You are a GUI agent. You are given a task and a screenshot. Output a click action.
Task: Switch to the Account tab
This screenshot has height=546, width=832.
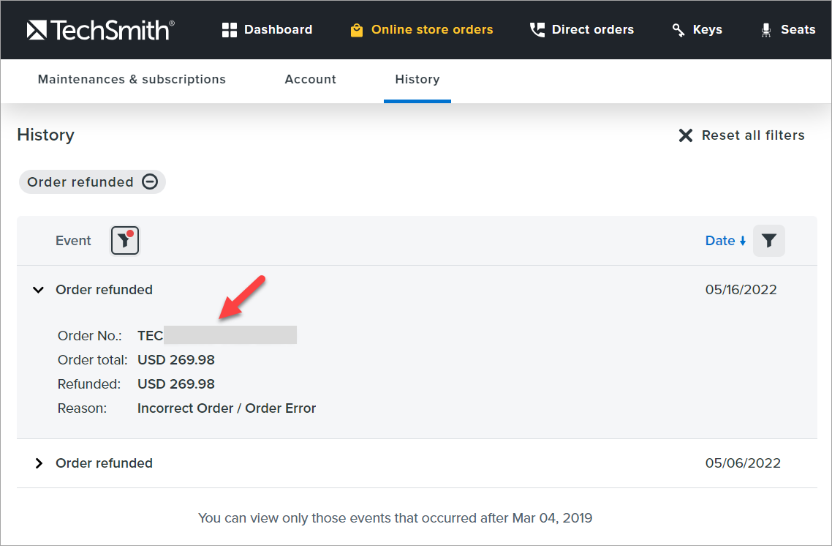[x=310, y=79]
